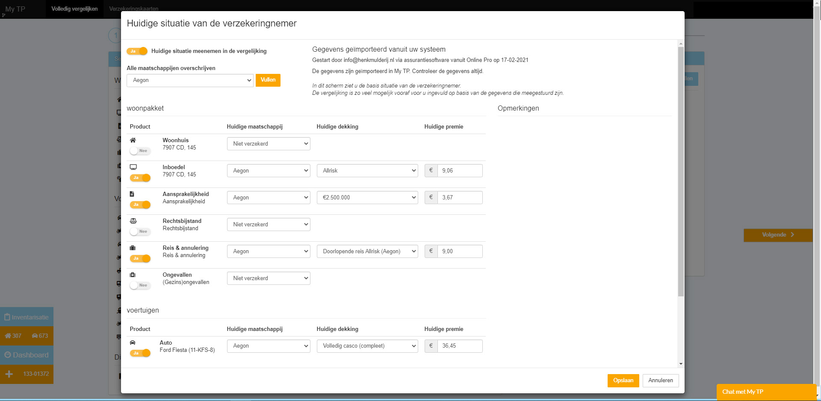Disable the Auto Ford Fiesta toggle
821x401 pixels.
coord(140,353)
